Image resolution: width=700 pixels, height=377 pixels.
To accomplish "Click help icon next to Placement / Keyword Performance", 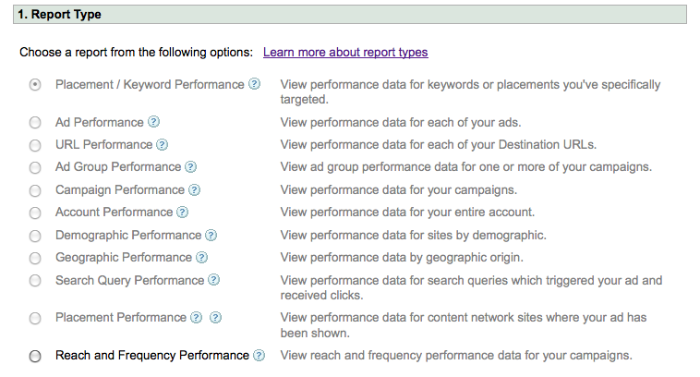I will 253,85.
